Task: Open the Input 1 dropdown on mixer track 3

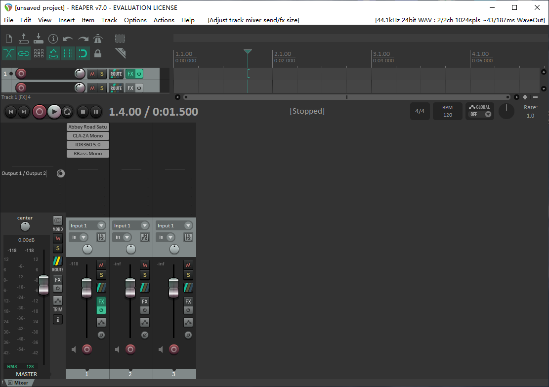Action: click(x=173, y=225)
